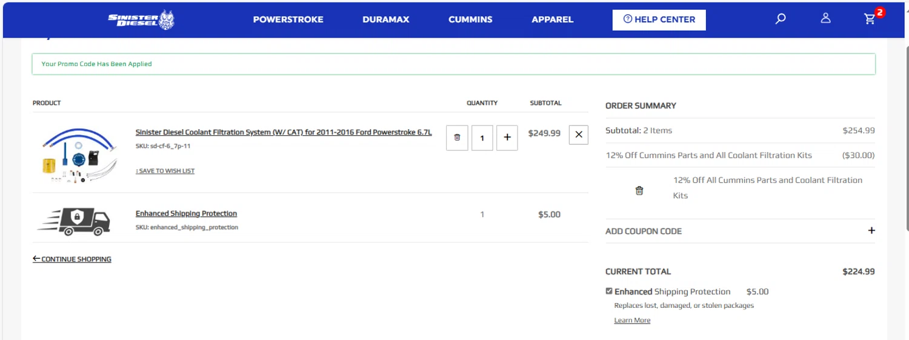Click Save to Wish List link
This screenshot has height=340, width=909.
(165, 171)
